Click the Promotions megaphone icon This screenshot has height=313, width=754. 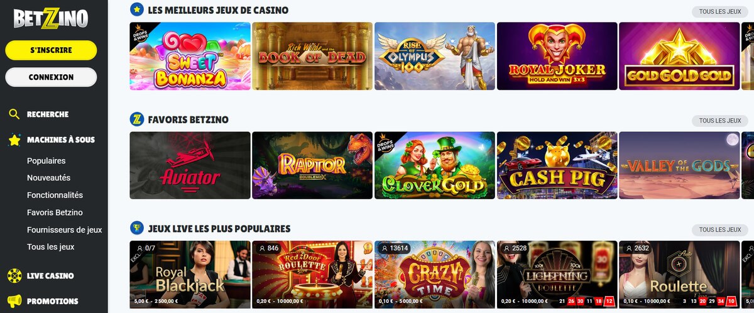click(14, 301)
